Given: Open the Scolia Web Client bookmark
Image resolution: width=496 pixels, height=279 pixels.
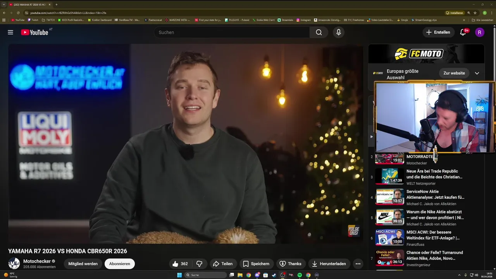Looking at the screenshot, I should pos(263,20).
